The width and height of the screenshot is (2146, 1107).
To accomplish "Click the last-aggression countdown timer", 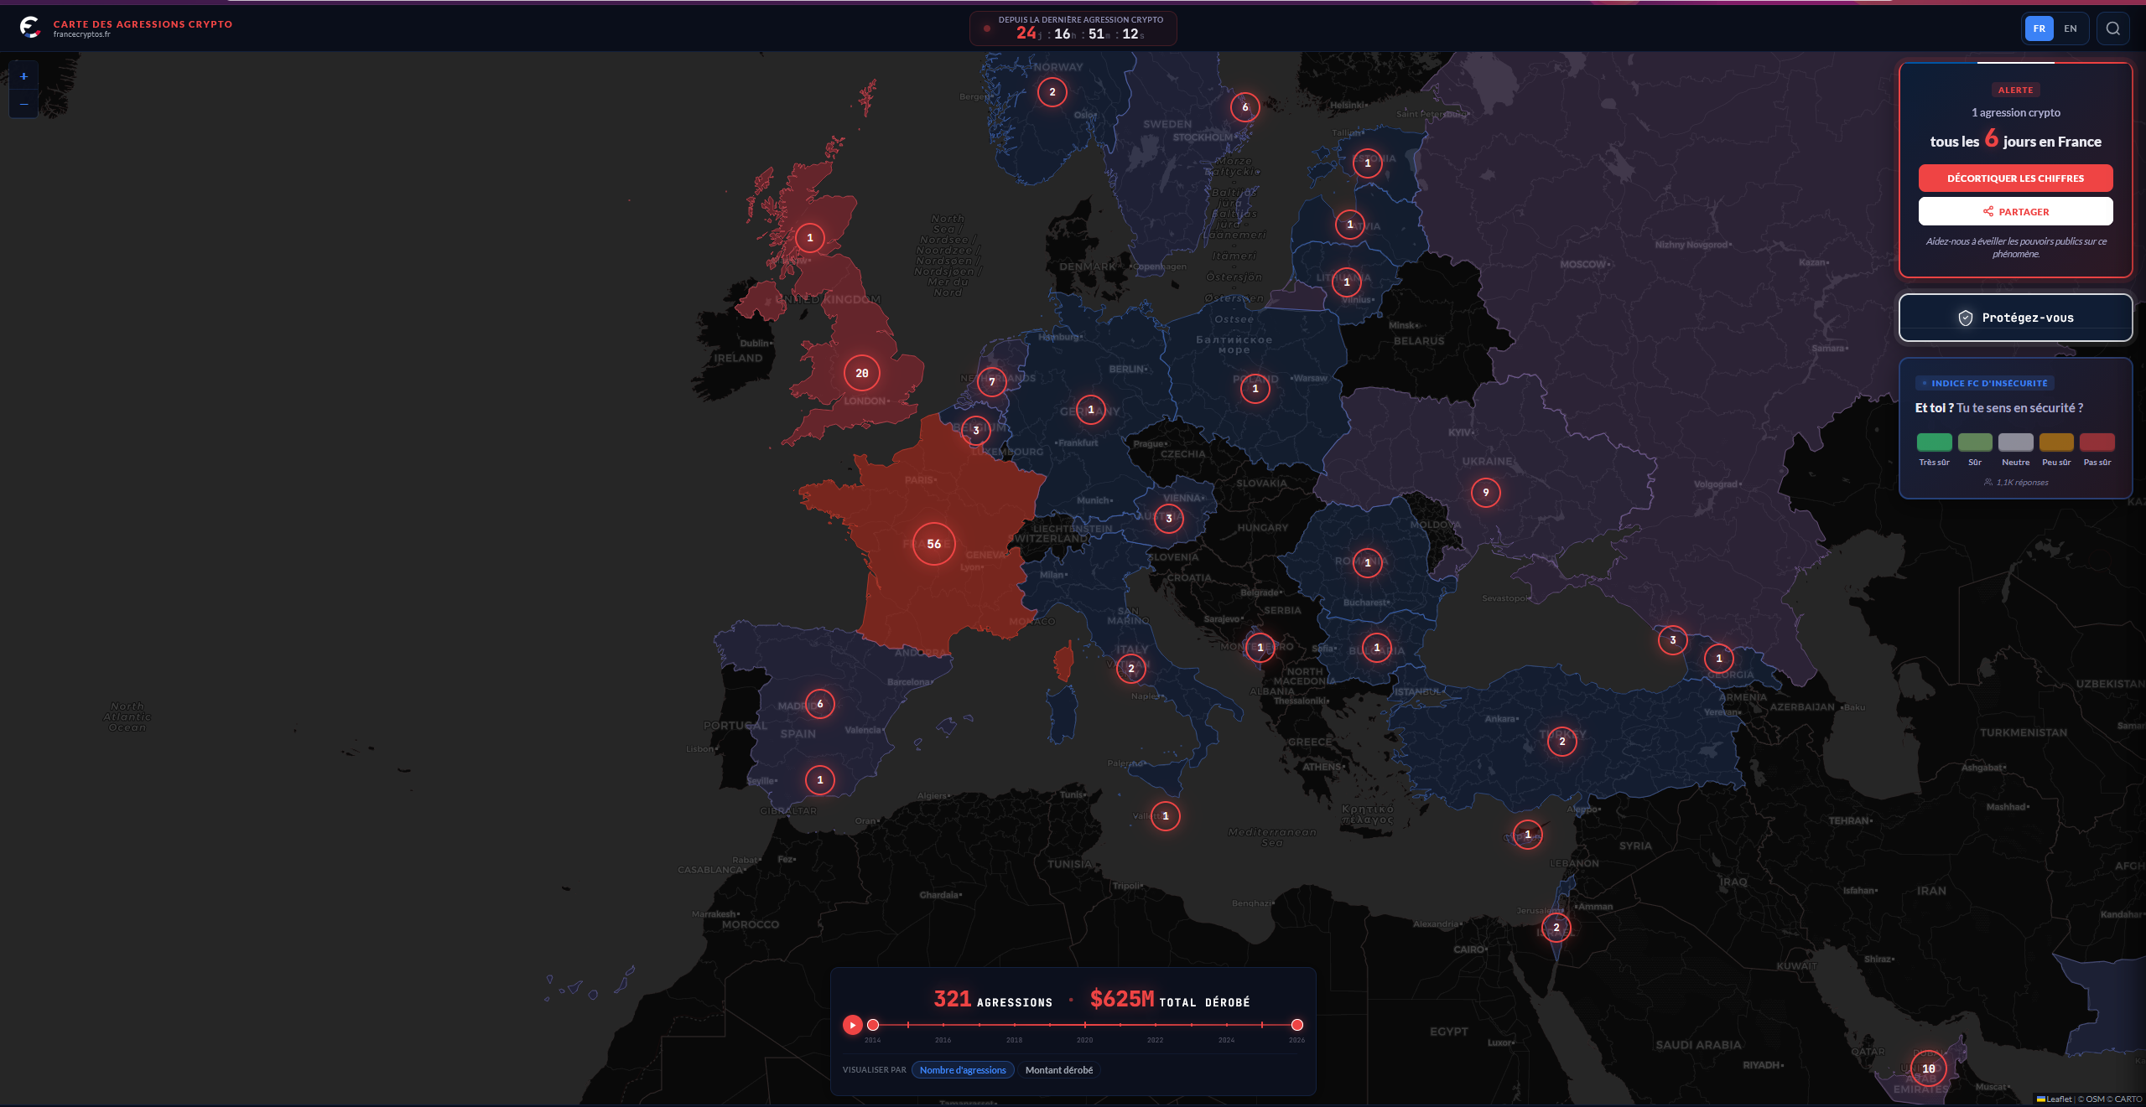I will click(x=1073, y=28).
